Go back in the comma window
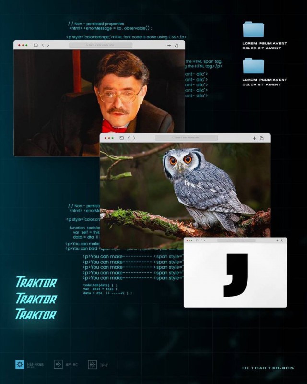 [x=201, y=240]
